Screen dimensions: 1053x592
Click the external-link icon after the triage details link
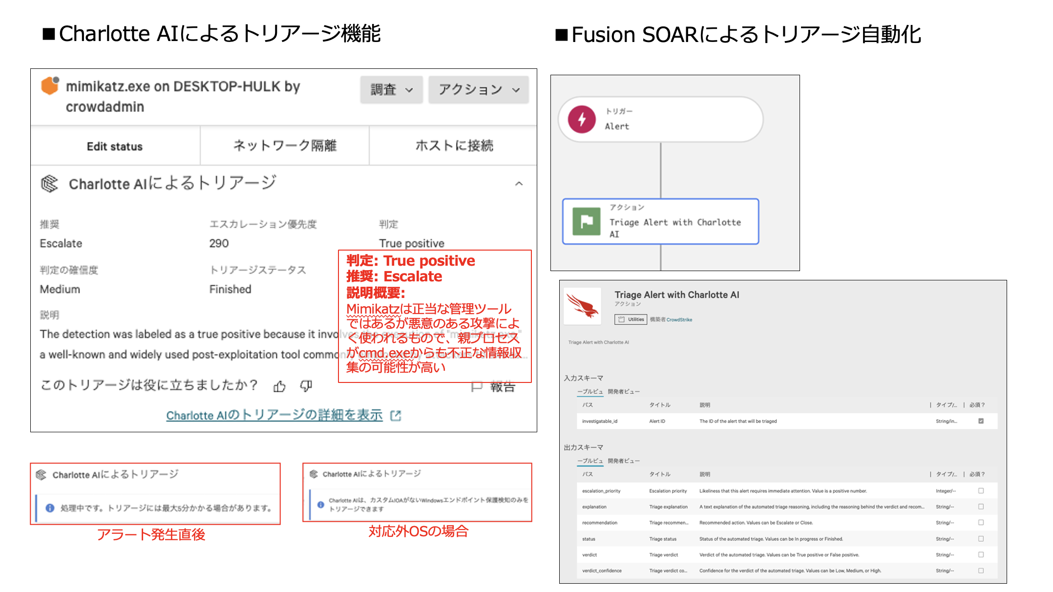pyautogui.click(x=396, y=416)
